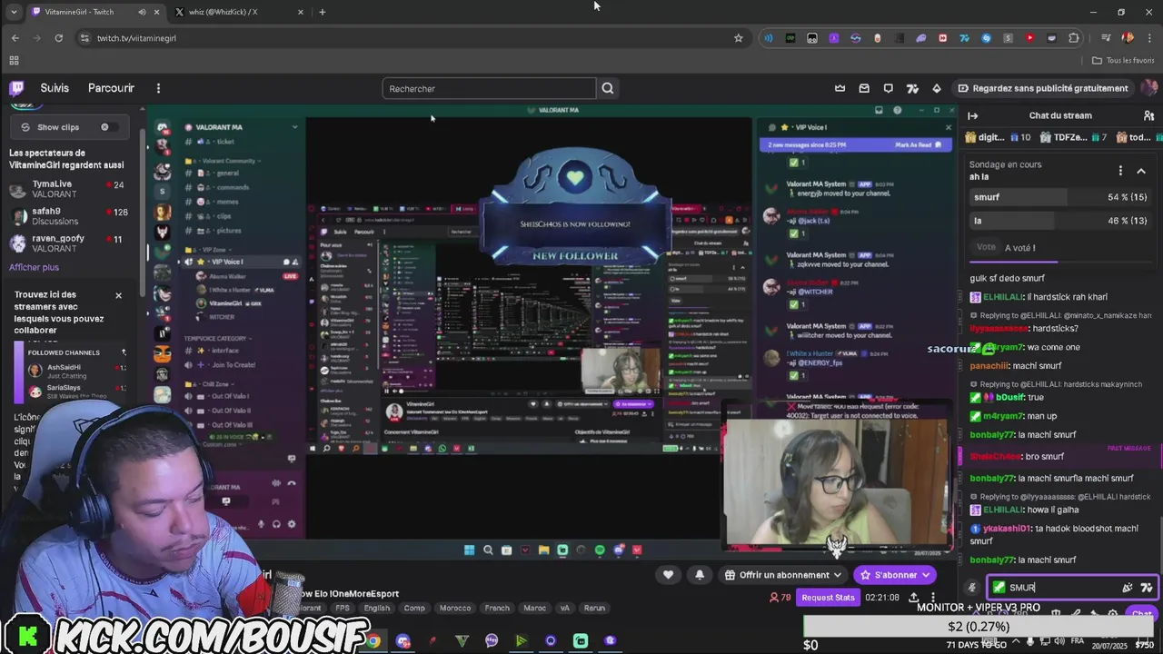Click the share upload icon
Image resolution: width=1163 pixels, height=654 pixels.
(913, 598)
